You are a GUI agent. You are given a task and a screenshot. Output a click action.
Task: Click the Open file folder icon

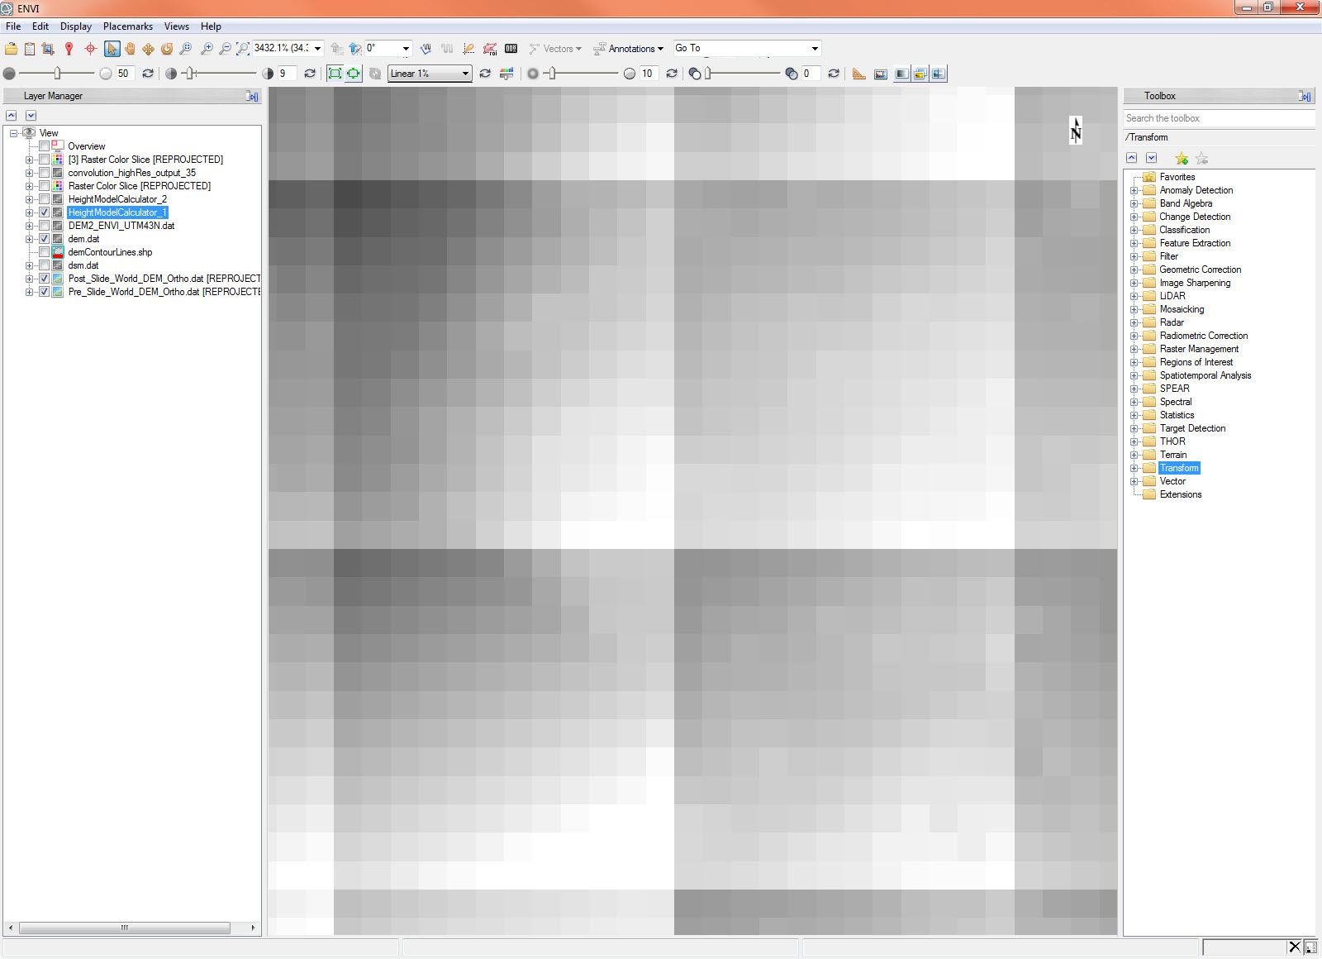[11, 49]
